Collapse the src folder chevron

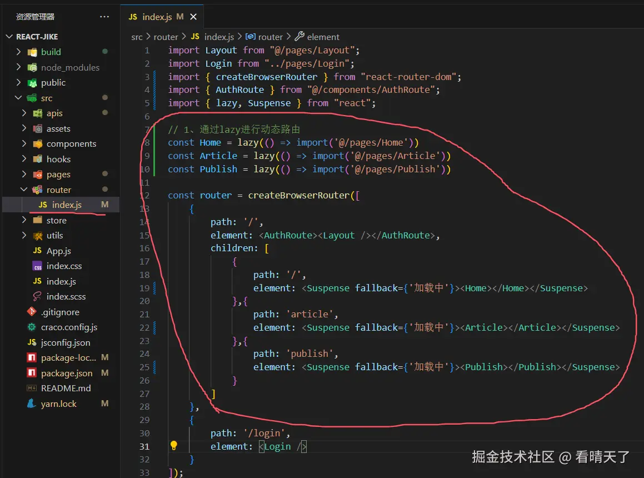pyautogui.click(x=18, y=98)
